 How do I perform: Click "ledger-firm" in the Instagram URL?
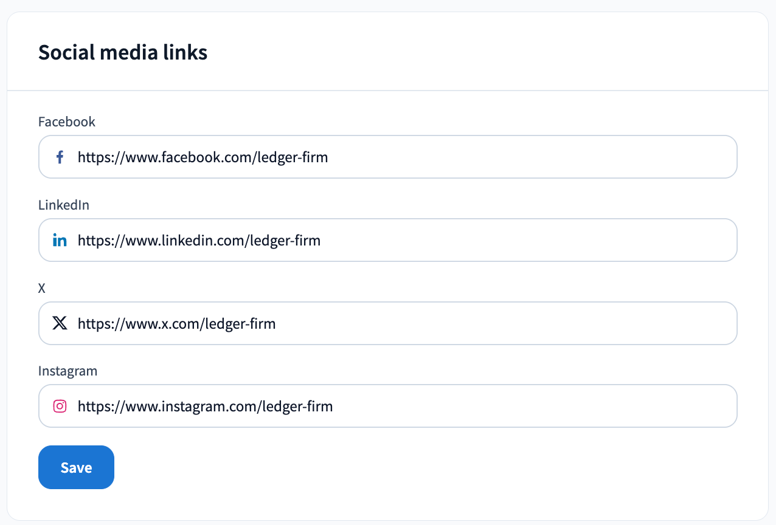[x=297, y=406]
